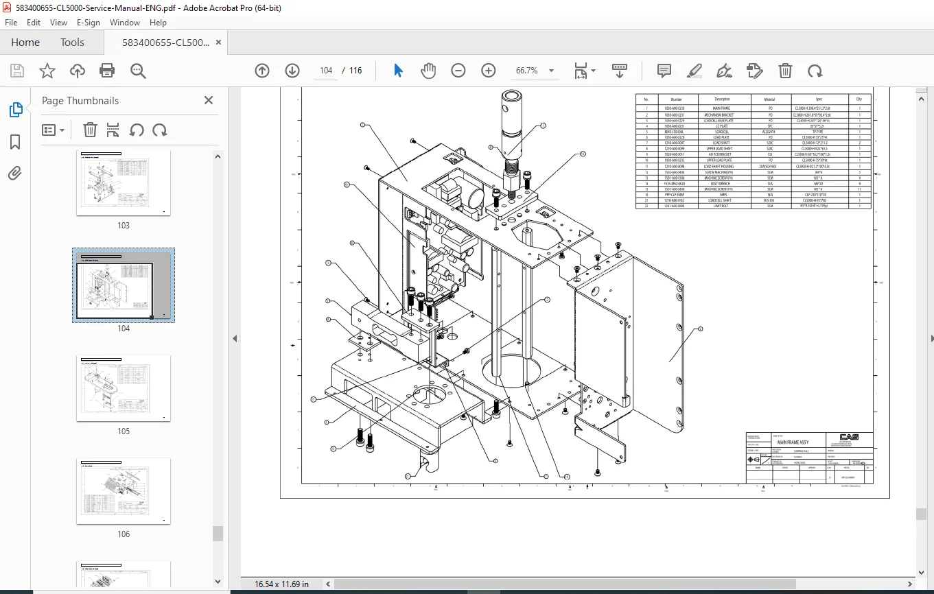Click the horizontal scrollbar left arrow
The width and height of the screenshot is (934, 594).
tap(327, 584)
